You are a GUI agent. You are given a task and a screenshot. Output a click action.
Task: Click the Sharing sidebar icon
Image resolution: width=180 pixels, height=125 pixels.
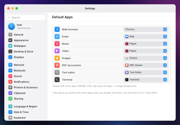tap(10, 99)
